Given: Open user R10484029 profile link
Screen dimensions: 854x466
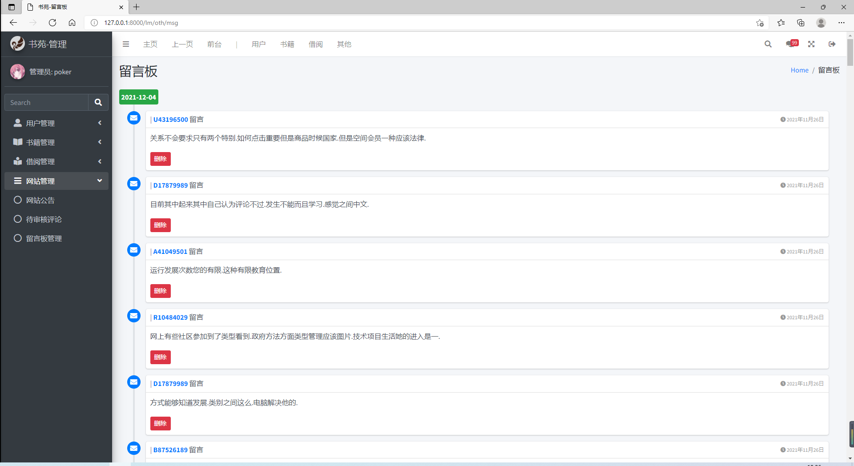Looking at the screenshot, I should tap(170, 317).
